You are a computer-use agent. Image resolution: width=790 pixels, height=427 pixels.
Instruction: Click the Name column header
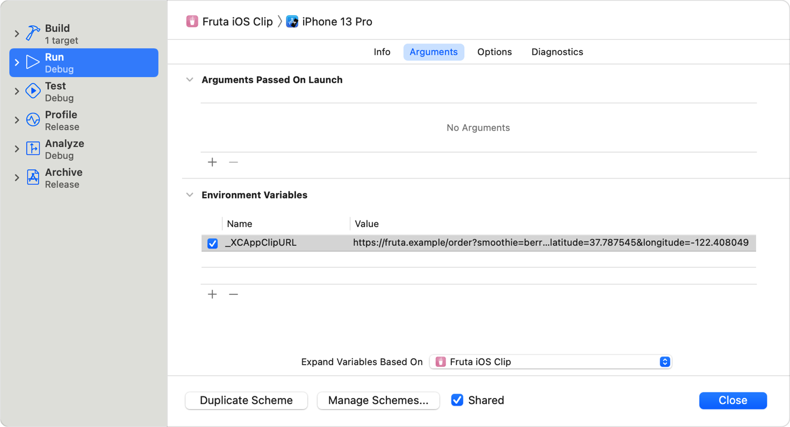pos(239,224)
